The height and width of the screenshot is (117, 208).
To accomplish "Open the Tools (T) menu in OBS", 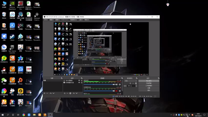I will [x=81, y=20].
